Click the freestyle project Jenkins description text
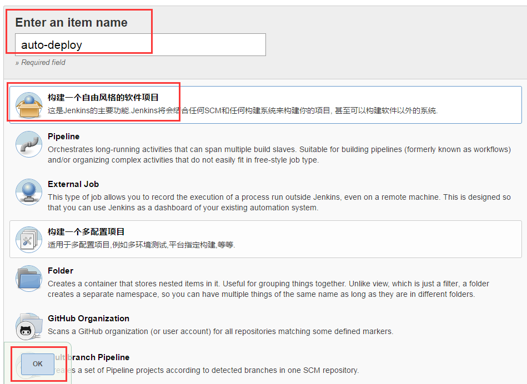The height and width of the screenshot is (384, 527). [x=243, y=110]
